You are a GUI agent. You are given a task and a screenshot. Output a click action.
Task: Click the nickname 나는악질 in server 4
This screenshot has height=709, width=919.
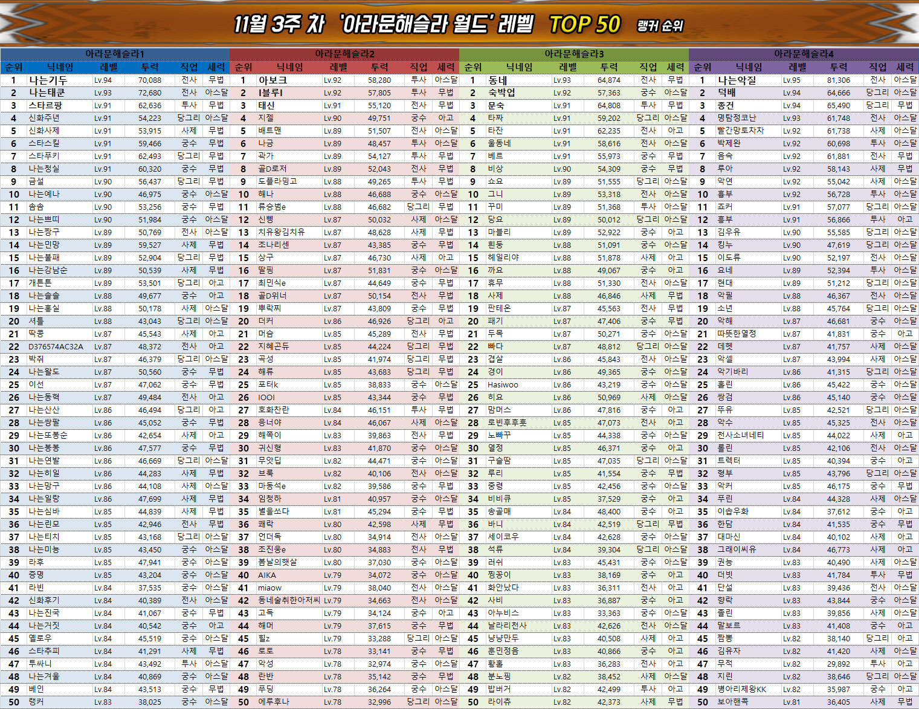(x=737, y=80)
